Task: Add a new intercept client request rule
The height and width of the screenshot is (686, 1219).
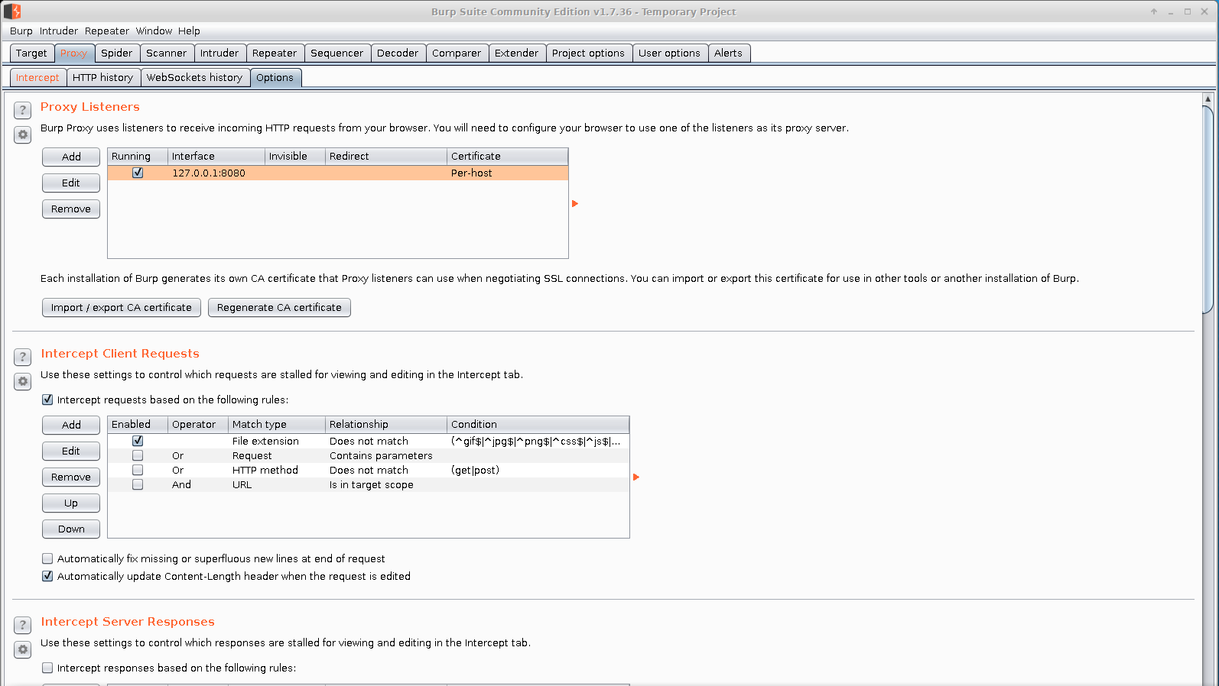Action: pyautogui.click(x=71, y=425)
